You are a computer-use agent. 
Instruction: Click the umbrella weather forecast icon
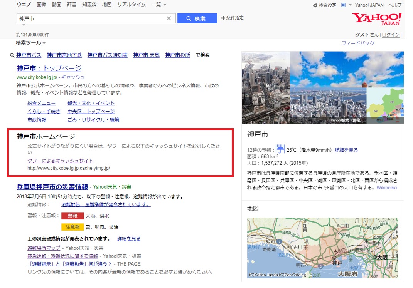point(280,149)
